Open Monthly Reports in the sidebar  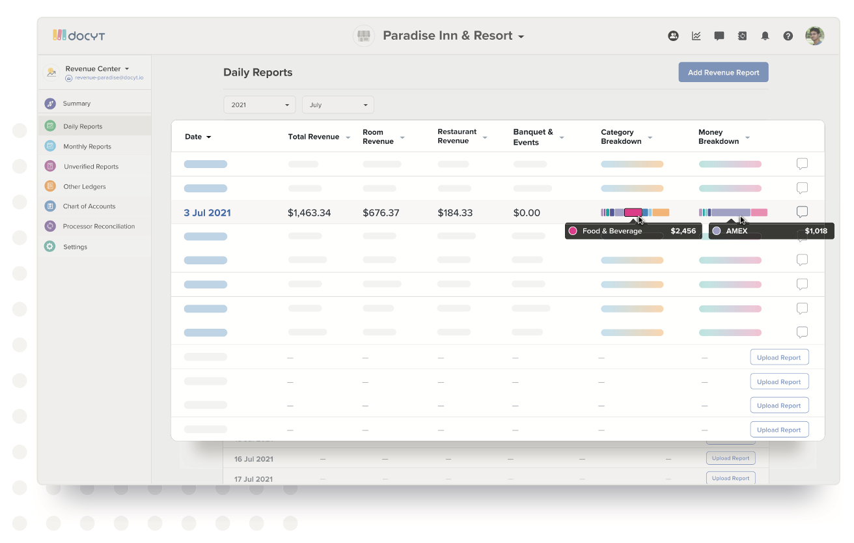pos(94,146)
